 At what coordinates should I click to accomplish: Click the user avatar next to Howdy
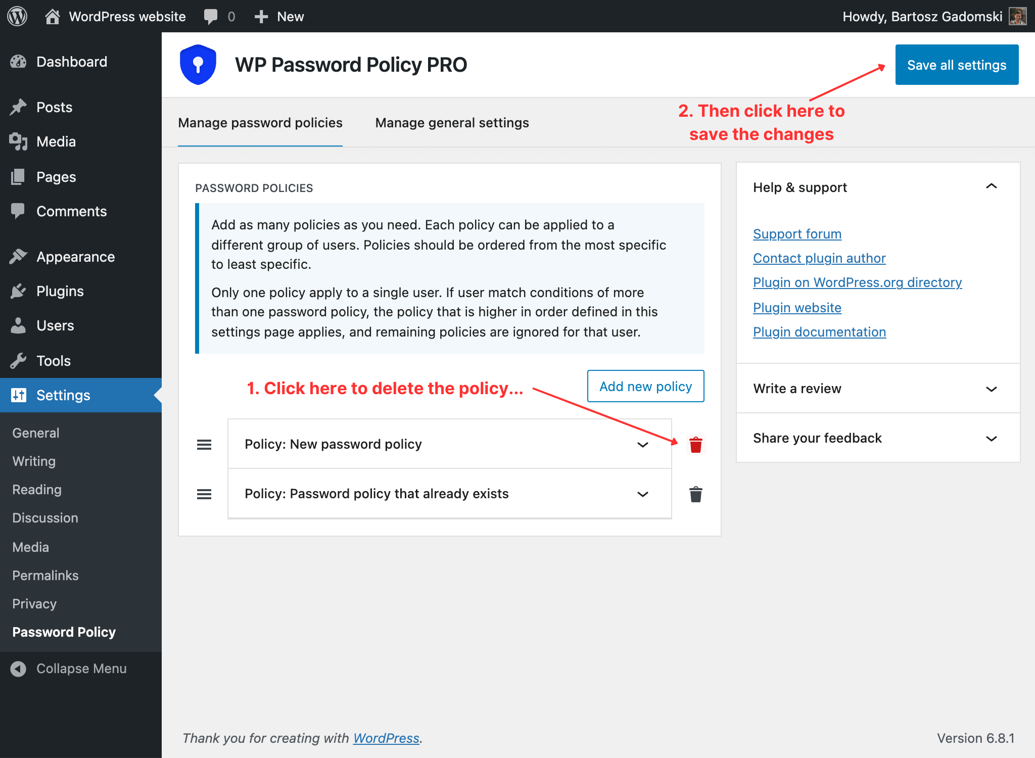1017,16
